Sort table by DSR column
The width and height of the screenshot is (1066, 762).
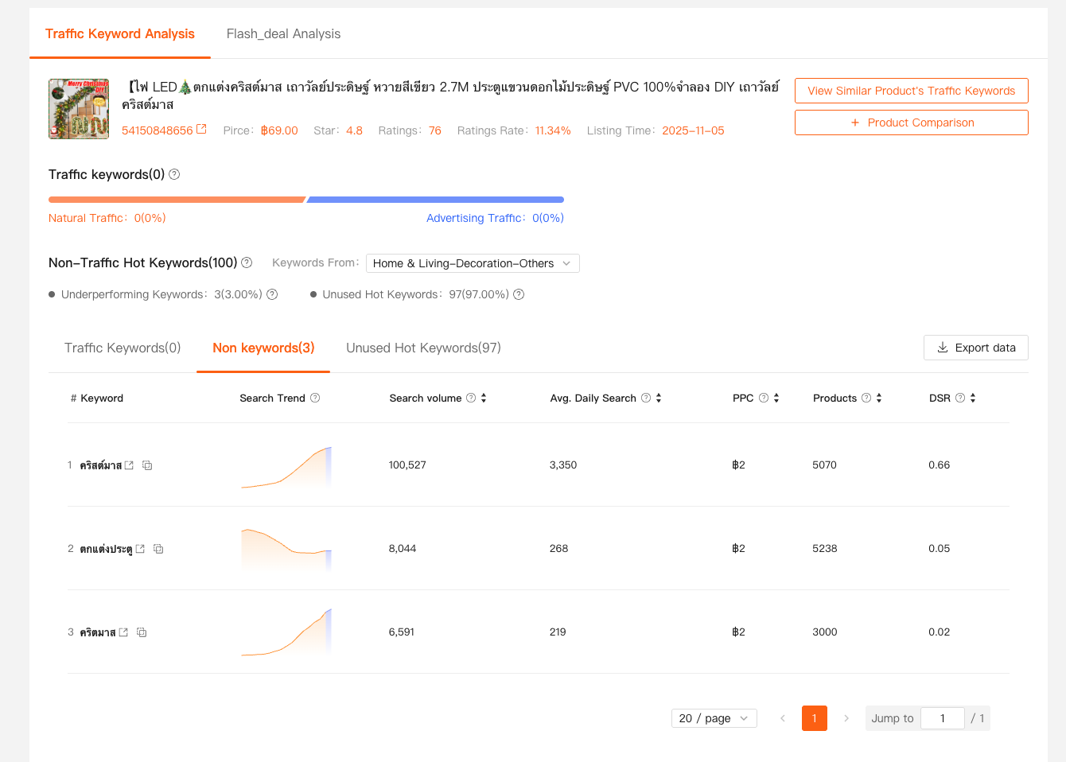pyautogui.click(x=973, y=398)
